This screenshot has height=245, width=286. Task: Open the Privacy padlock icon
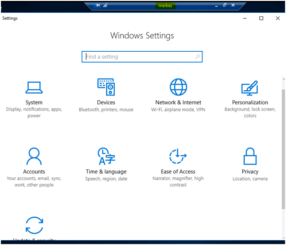250,156
